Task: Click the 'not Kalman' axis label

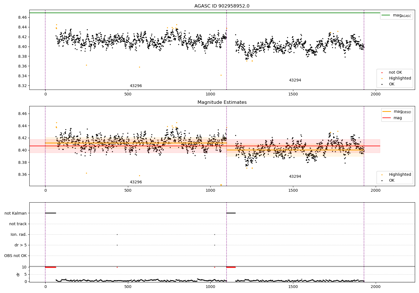Action: (x=16, y=213)
